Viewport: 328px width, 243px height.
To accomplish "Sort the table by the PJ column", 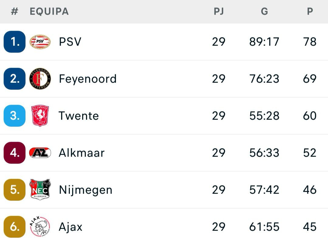I will (x=219, y=12).
